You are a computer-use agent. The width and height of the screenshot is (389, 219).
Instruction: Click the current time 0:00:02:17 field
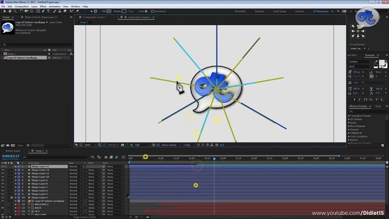tap(11, 156)
